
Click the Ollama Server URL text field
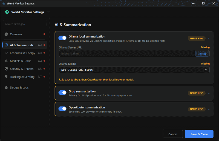tap(127, 54)
